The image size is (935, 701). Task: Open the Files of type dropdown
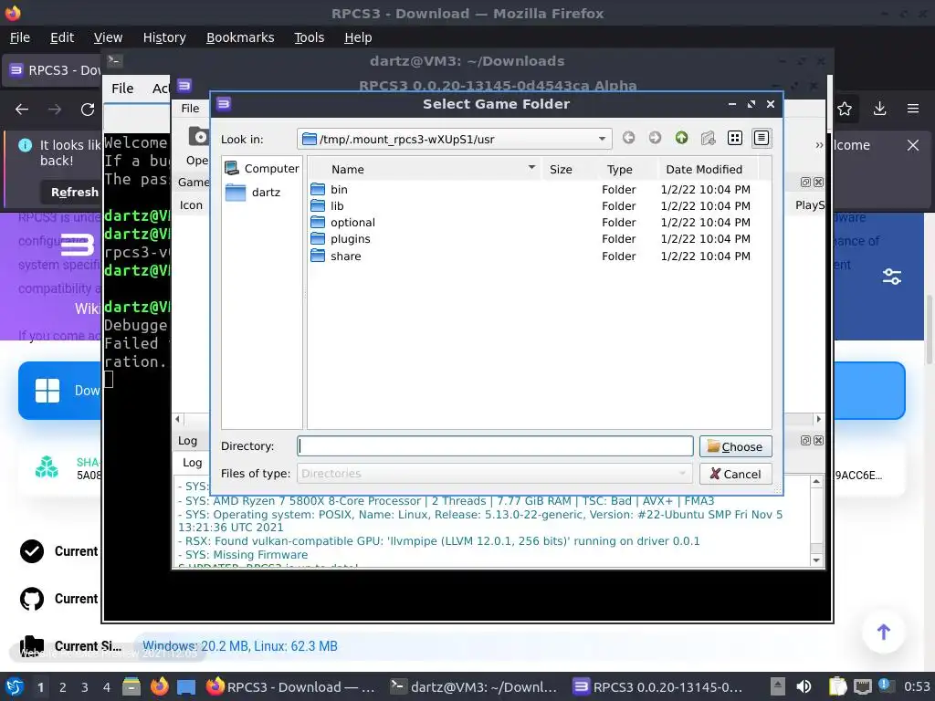click(x=495, y=474)
